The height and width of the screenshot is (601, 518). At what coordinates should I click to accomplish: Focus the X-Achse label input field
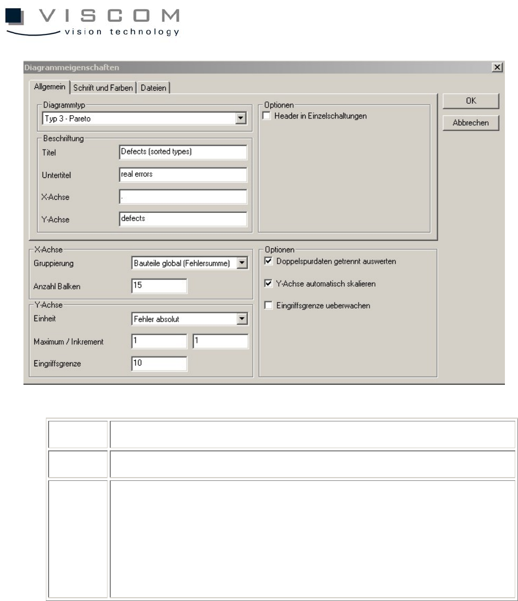point(183,197)
